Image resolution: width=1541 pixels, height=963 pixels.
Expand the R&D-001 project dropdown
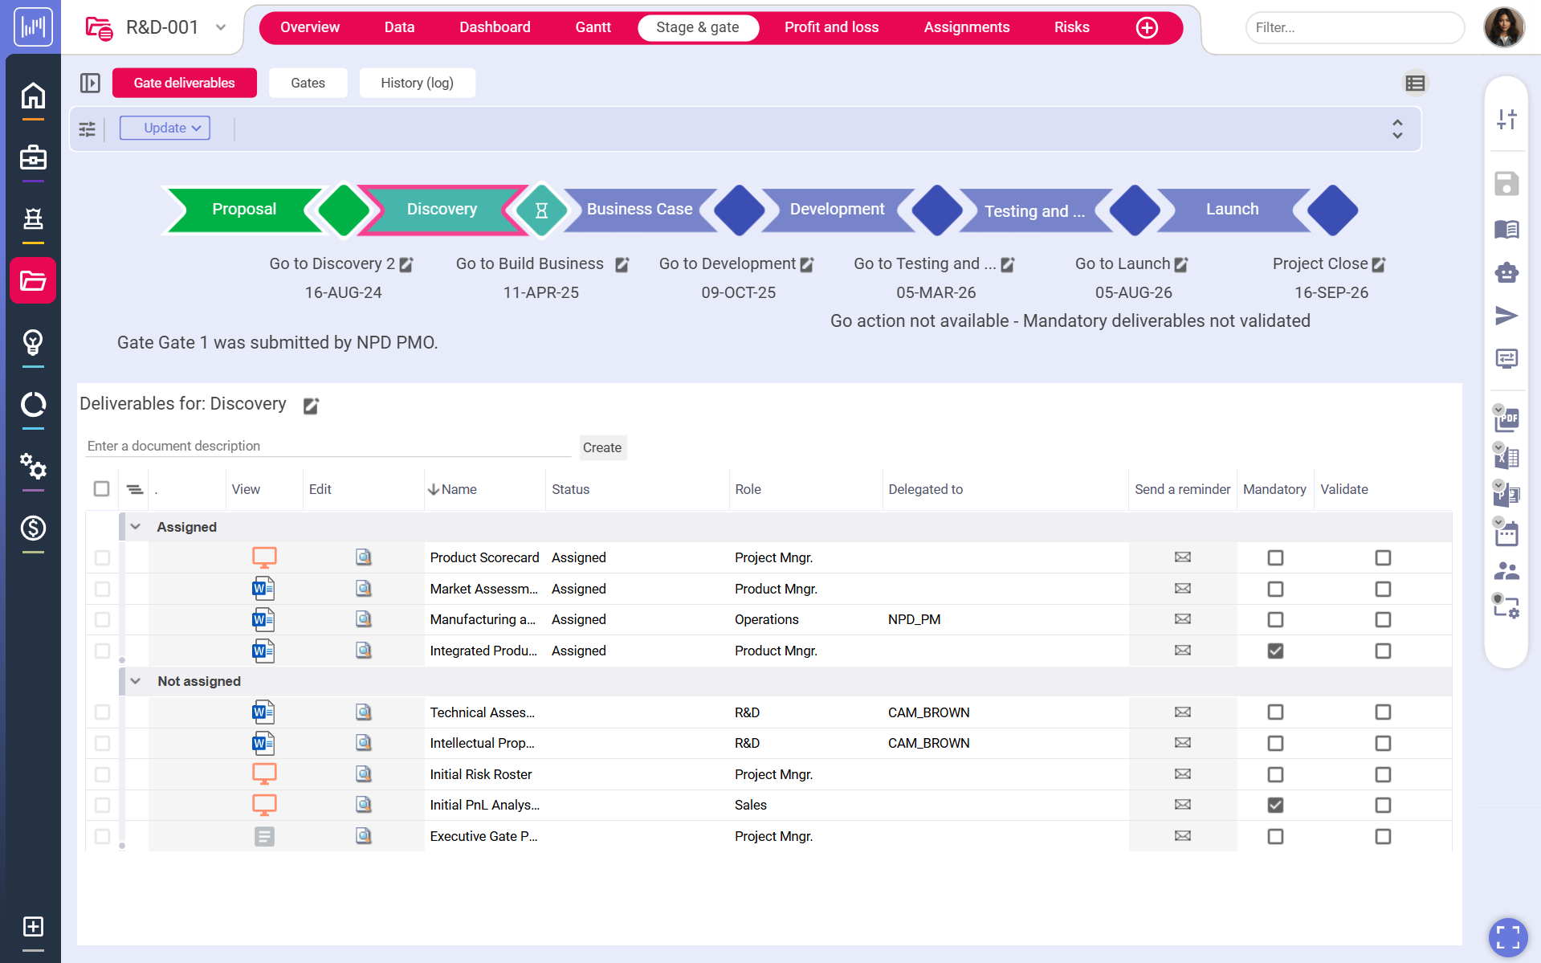click(x=221, y=27)
